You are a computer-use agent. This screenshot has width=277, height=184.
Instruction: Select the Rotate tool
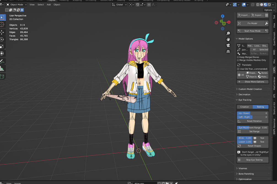(x=2, y=39)
